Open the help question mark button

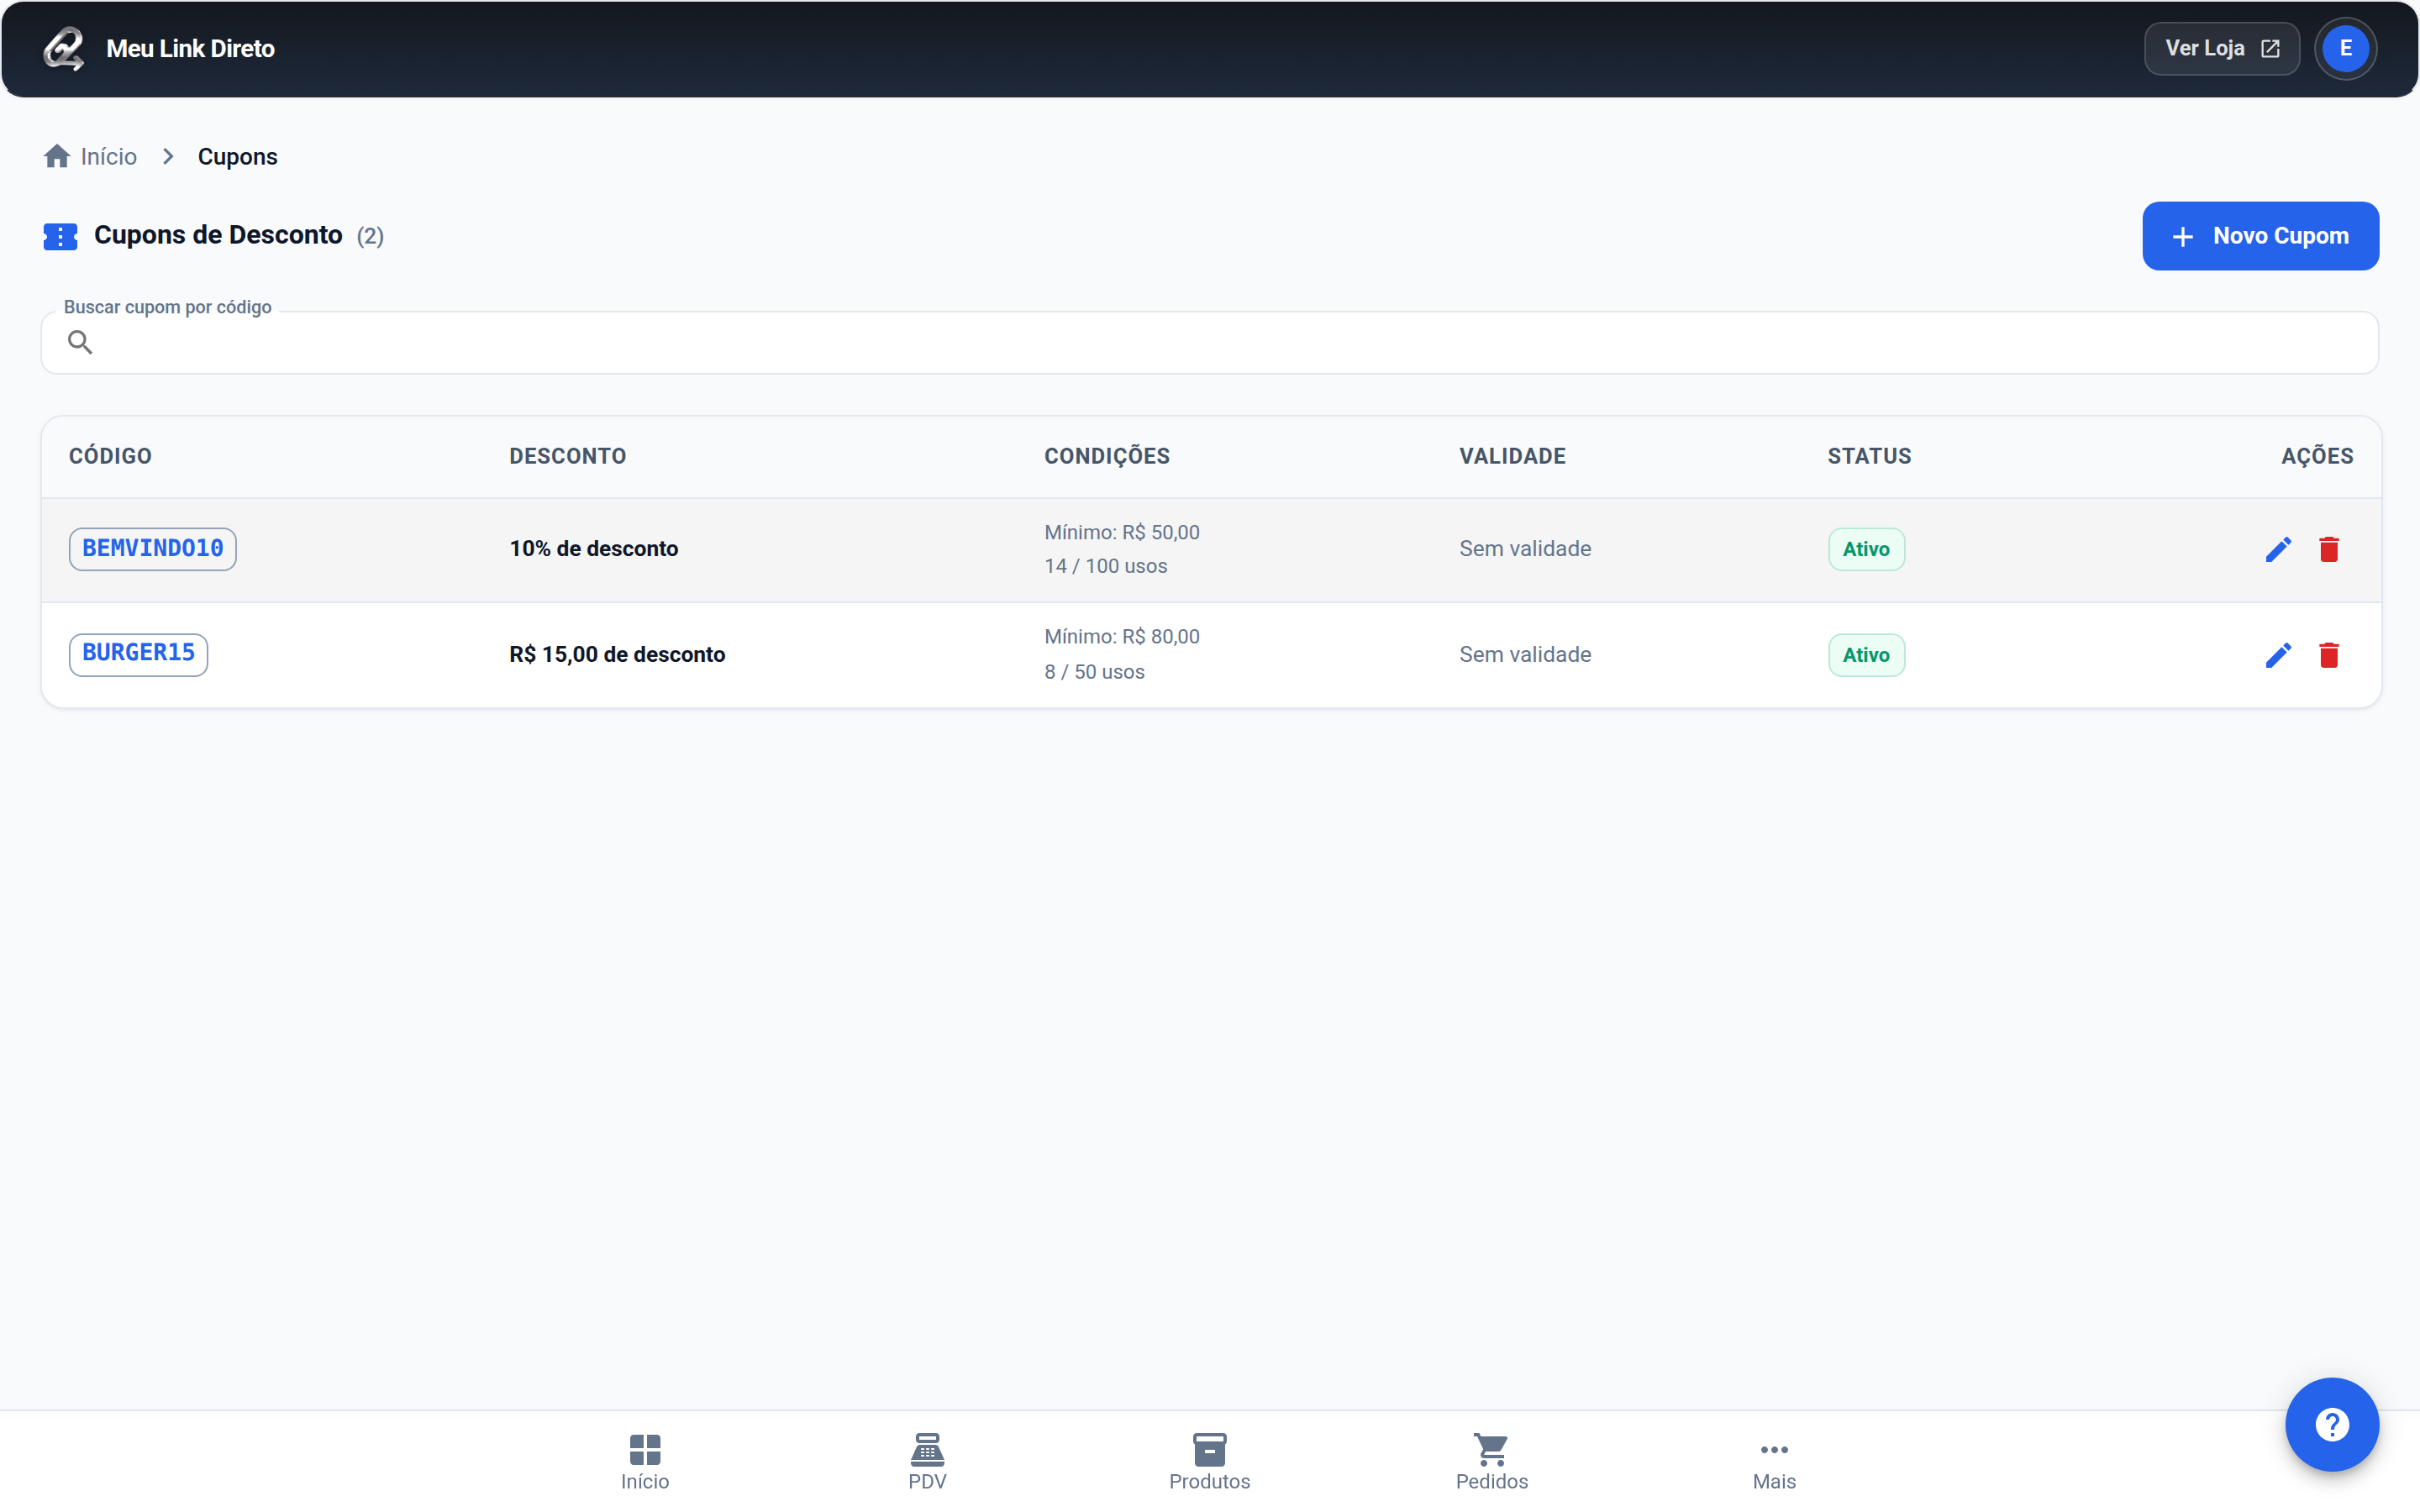(2331, 1424)
